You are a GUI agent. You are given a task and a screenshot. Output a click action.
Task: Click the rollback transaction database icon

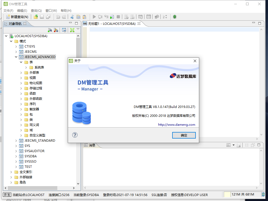132,17
